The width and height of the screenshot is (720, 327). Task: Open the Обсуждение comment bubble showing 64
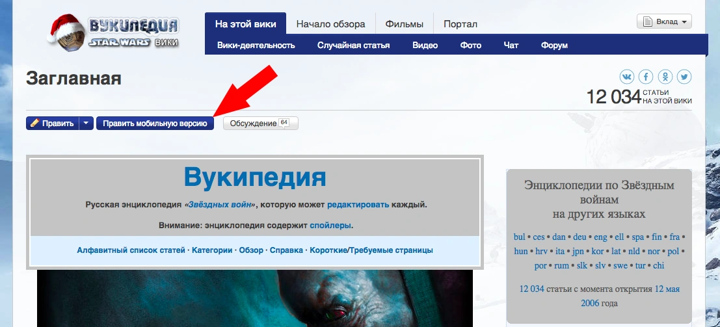(x=284, y=123)
